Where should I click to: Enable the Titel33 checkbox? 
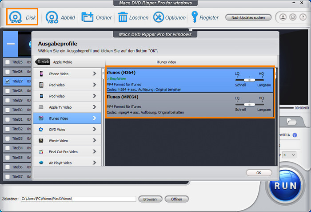click(x=7, y=139)
